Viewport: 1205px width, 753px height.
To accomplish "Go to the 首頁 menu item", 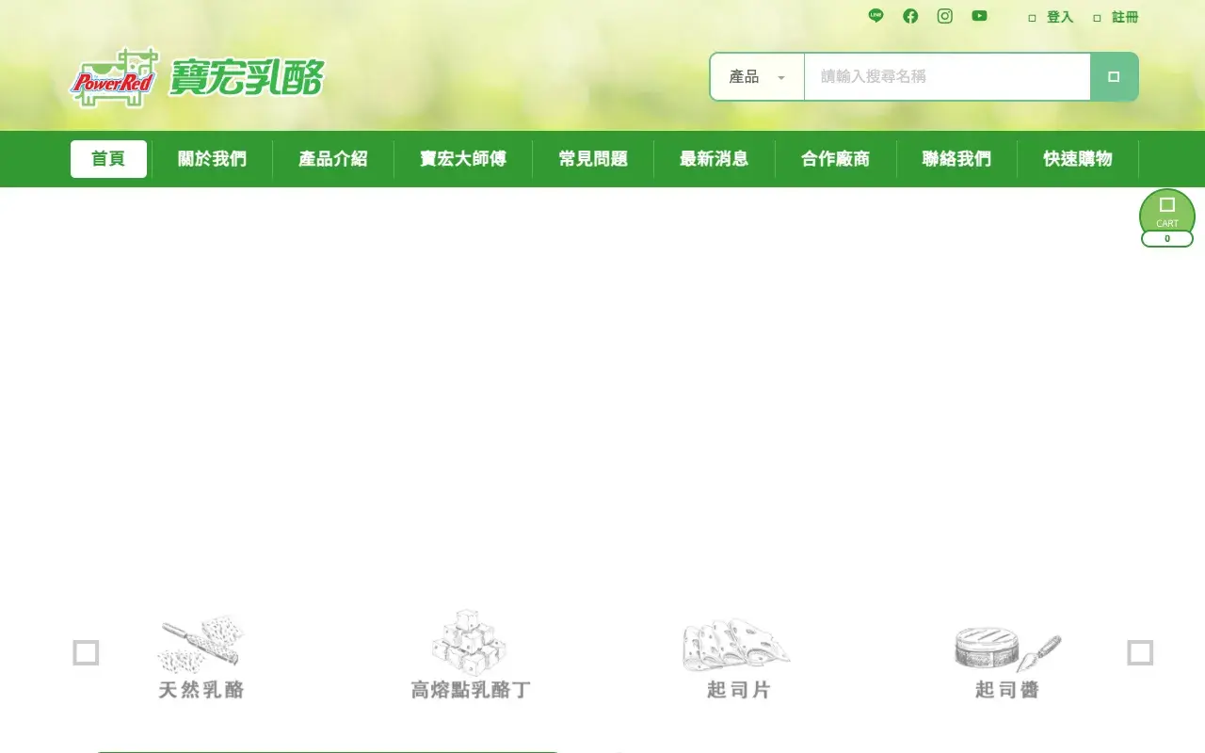I will [108, 159].
